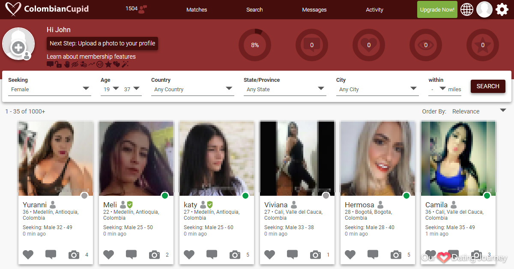The image size is (514, 269).
Task: View Yuranni's photos via camera icon
Action: click(x=74, y=255)
